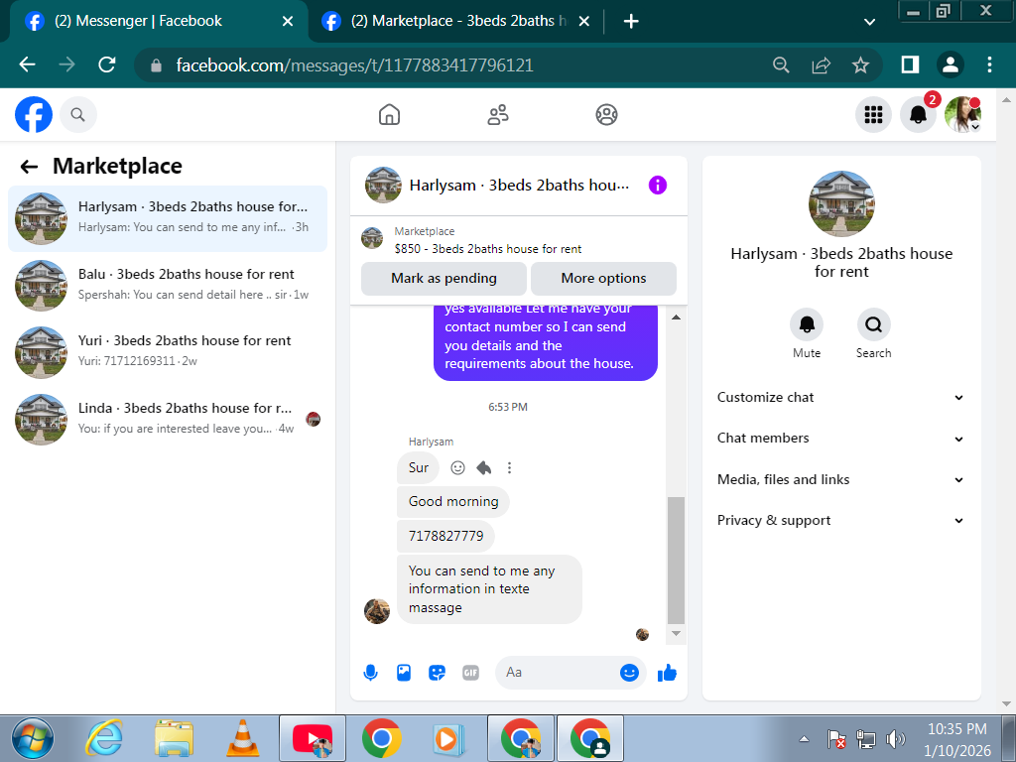
Task: Click the address bar URL
Action: point(354,64)
